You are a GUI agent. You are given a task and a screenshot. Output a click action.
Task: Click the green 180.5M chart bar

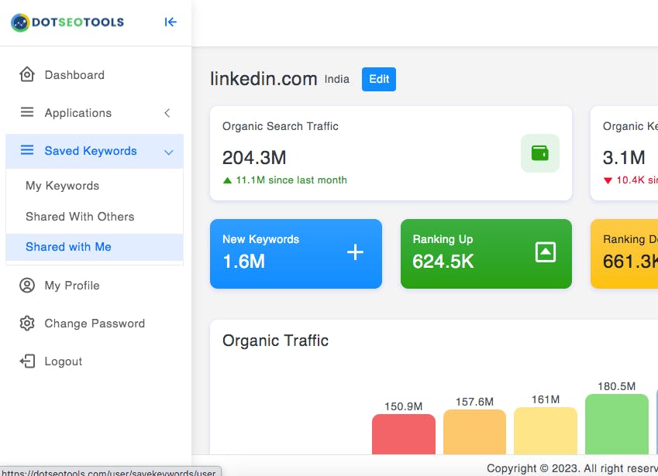tap(616, 423)
